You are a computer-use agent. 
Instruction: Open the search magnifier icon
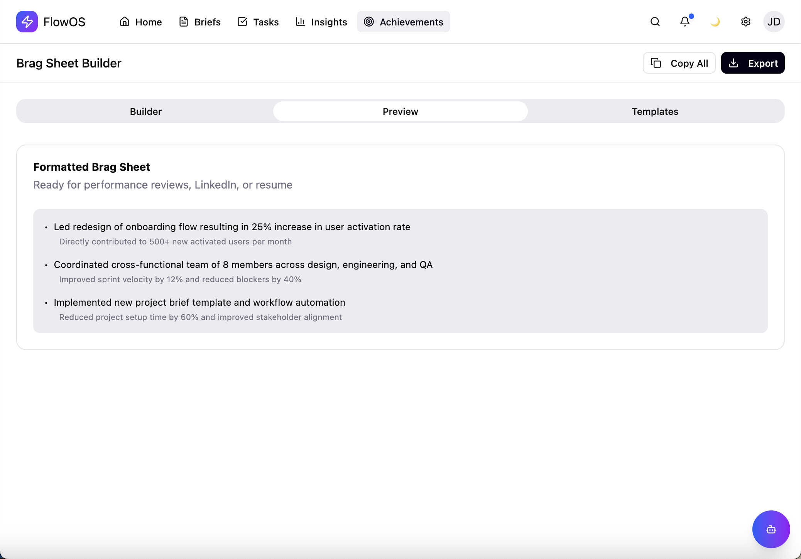click(x=655, y=22)
